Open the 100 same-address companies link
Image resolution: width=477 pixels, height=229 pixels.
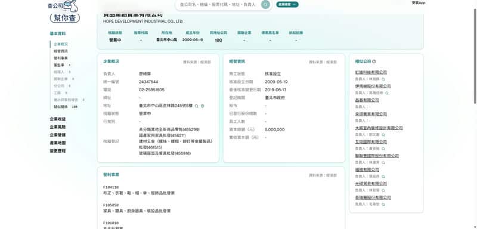pyautogui.click(x=218, y=40)
